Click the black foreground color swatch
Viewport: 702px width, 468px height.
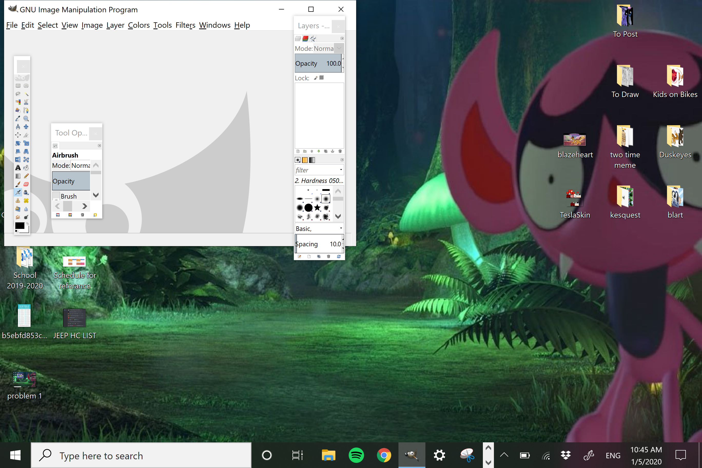click(20, 226)
